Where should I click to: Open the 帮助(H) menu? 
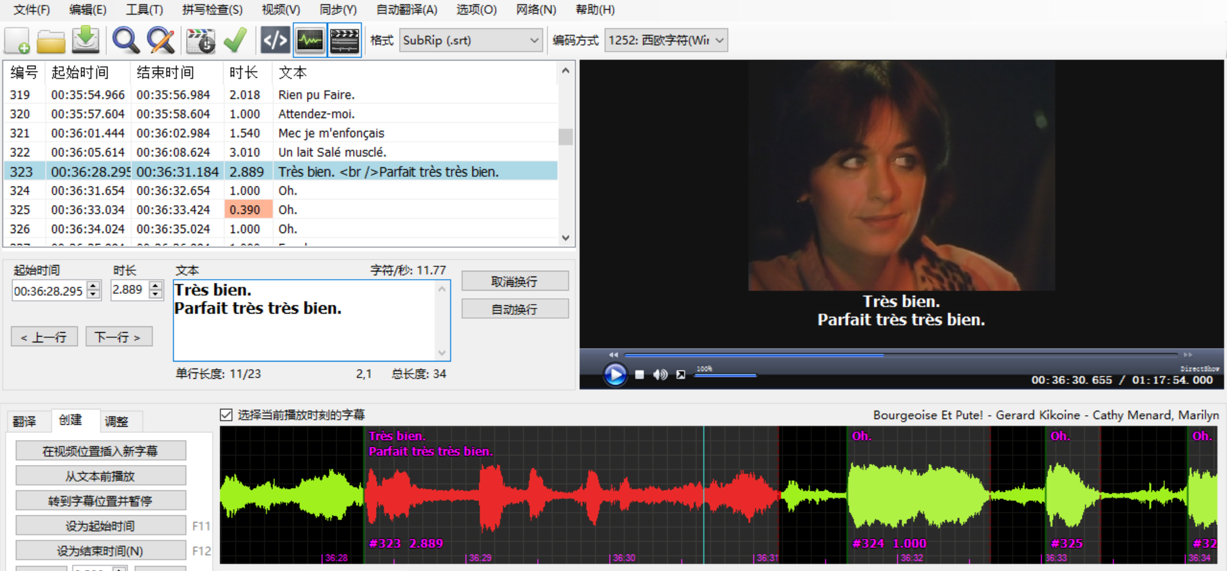[x=595, y=10]
